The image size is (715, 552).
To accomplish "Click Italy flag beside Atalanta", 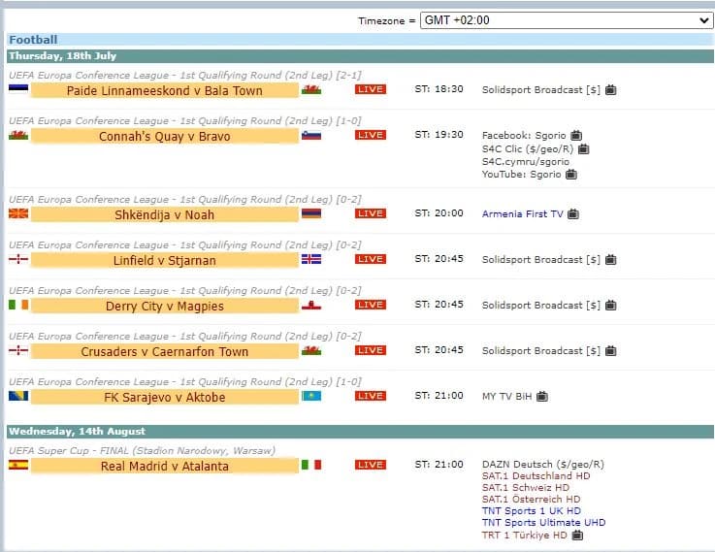I will 311,465.
